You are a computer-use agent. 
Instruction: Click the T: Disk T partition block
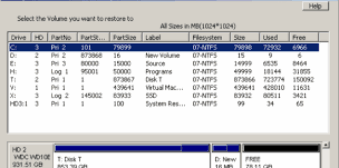tap(132, 156)
